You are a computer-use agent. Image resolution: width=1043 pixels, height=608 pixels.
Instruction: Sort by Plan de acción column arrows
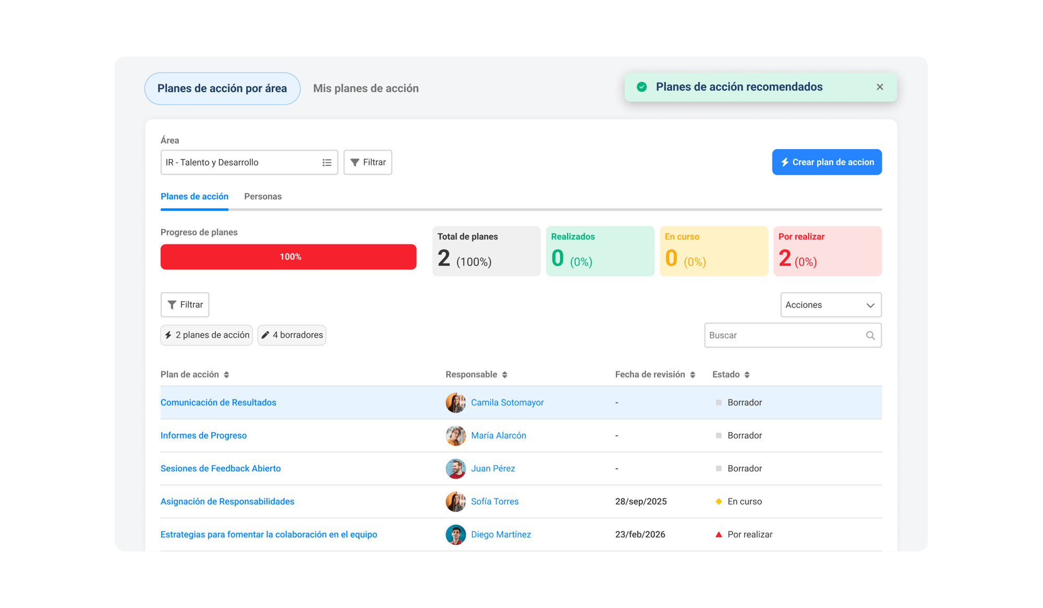pos(226,375)
